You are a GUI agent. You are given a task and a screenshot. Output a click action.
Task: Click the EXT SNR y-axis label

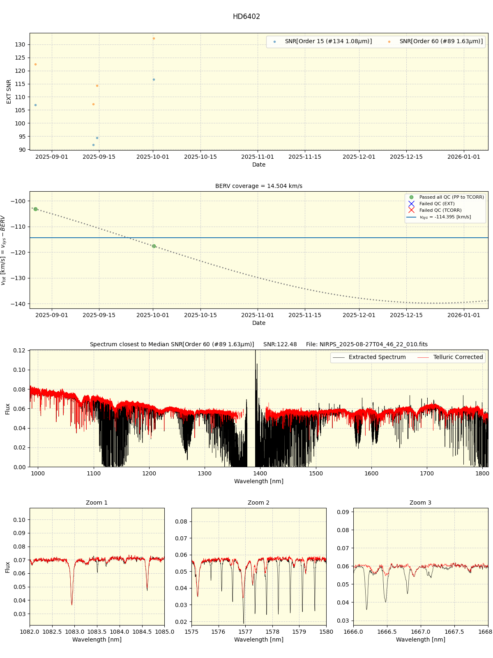click(x=9, y=92)
